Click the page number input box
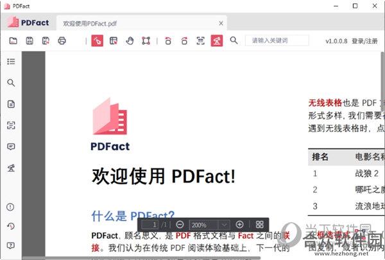Screen dimensions: 385x260 pyautogui.click(x=150, y=225)
